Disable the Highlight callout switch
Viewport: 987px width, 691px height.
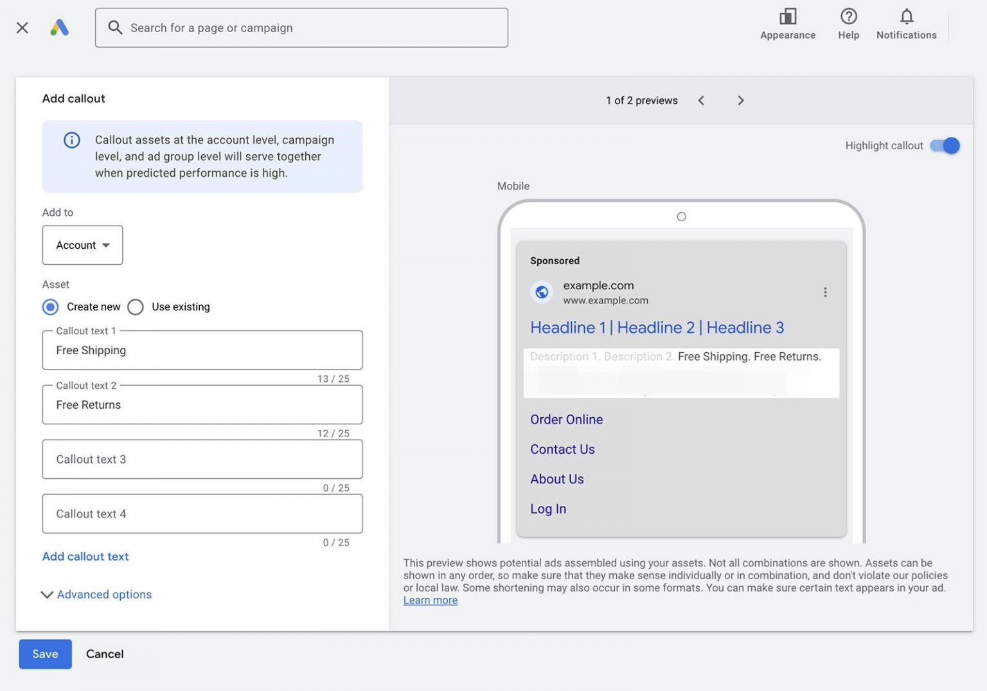[x=945, y=145]
